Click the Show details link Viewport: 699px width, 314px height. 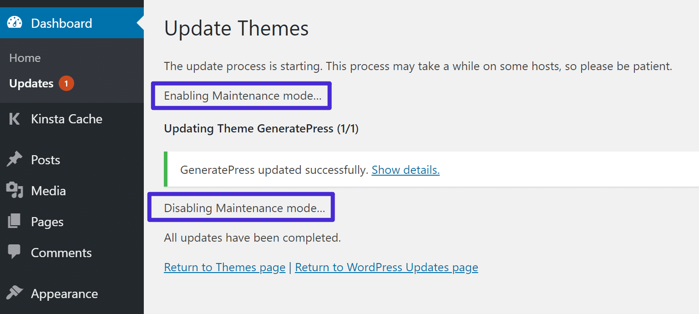tap(405, 169)
